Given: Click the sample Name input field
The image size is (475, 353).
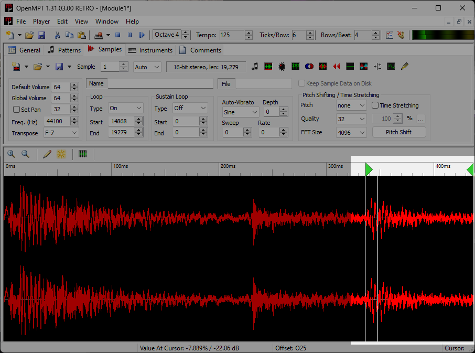Looking at the screenshot, I should 160,83.
